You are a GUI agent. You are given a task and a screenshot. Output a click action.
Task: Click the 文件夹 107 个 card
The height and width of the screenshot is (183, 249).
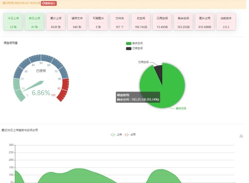(120, 22)
